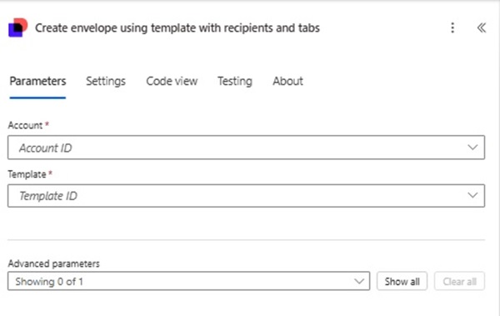Click the Advanced parameters label
Screen dimensions: 500x316
coord(53,263)
